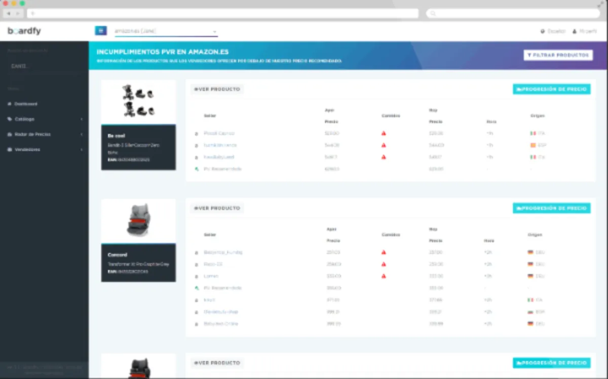Click the Origen column header in Concord table

[x=535, y=235]
